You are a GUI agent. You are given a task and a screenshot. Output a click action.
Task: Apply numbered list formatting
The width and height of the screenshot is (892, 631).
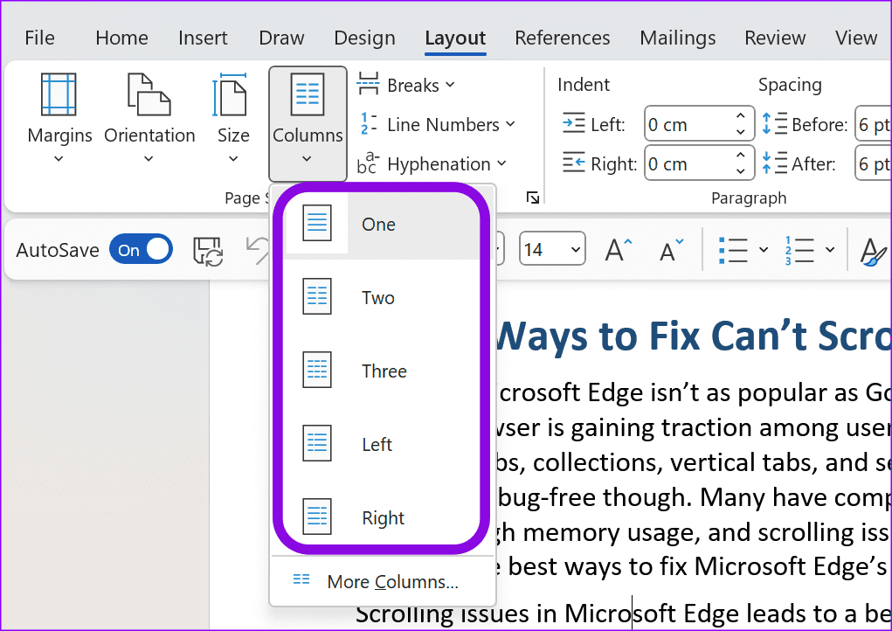pos(799,249)
